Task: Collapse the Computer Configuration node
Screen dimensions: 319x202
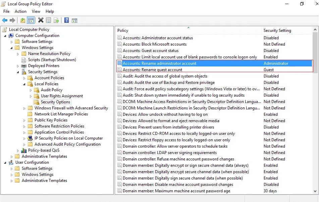Action: tap(5, 36)
